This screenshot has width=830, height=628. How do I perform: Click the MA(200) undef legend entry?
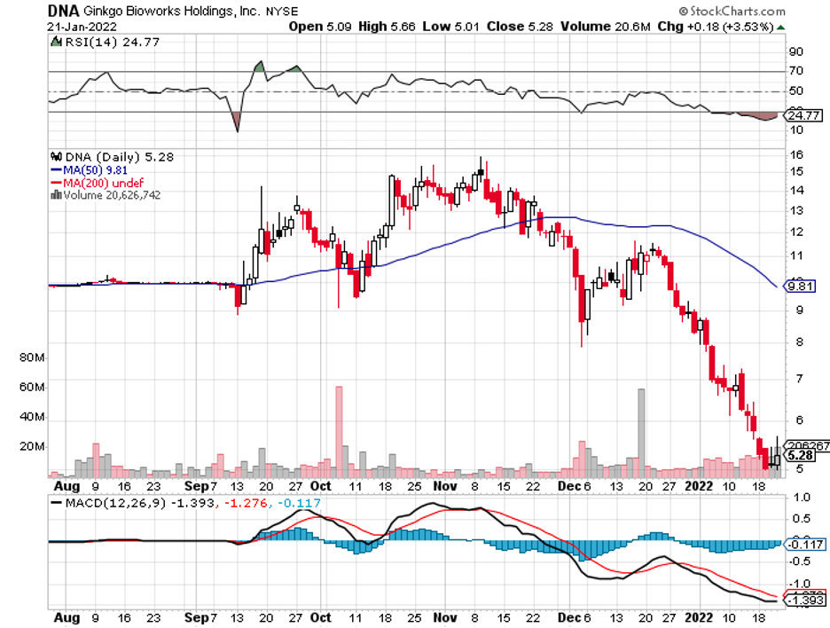point(97,183)
